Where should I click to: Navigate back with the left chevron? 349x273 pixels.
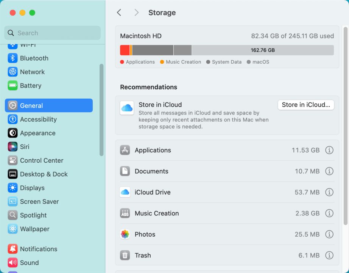click(119, 13)
